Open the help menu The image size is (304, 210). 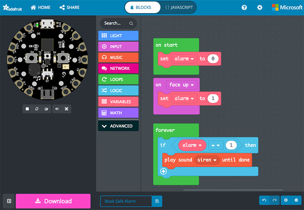pyautogui.click(x=244, y=8)
